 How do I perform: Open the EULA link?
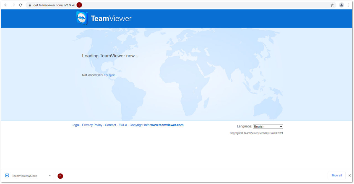(123, 125)
